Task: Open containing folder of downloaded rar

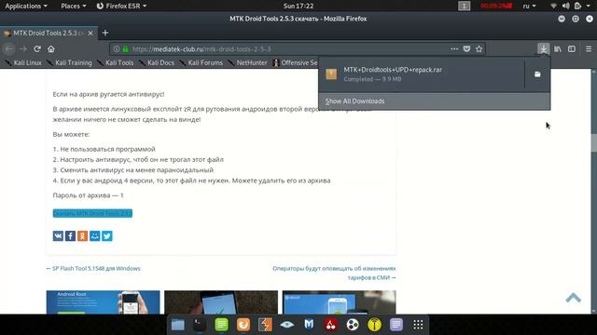Action: [x=537, y=74]
